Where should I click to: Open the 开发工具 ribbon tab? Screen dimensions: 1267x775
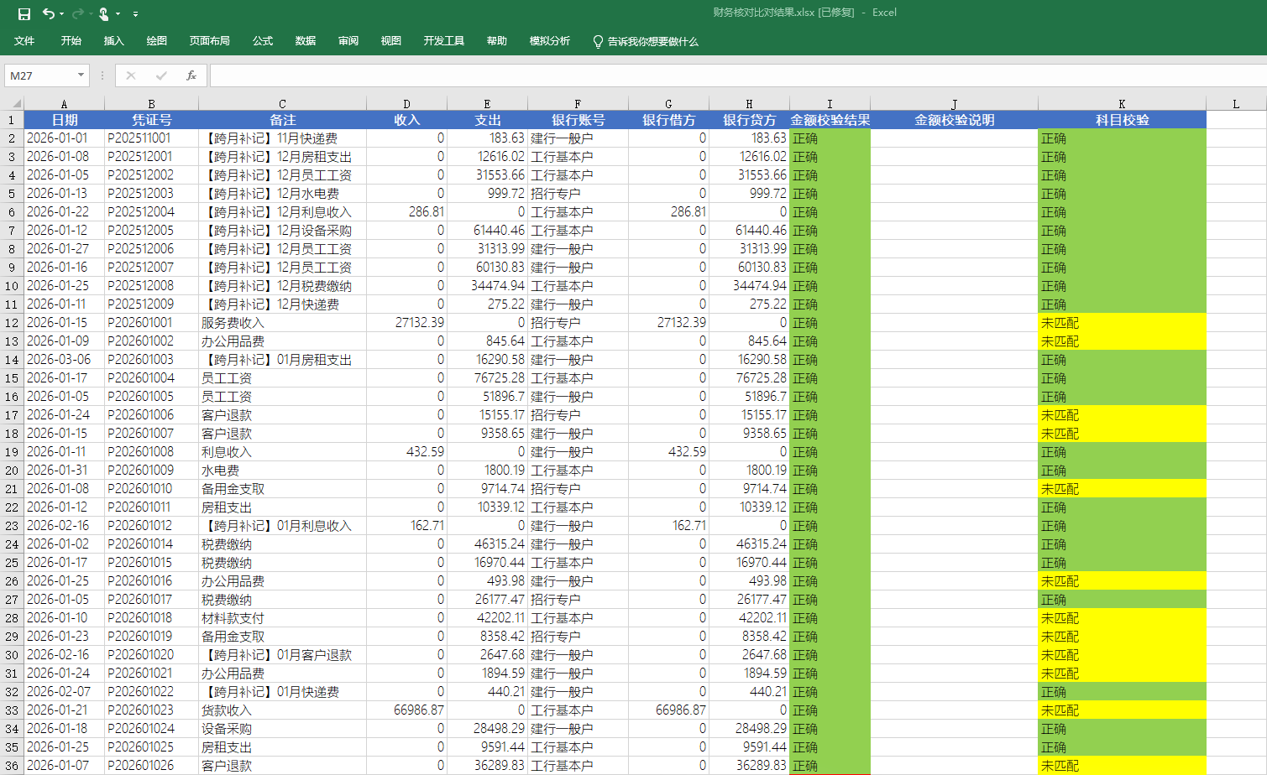pyautogui.click(x=443, y=41)
